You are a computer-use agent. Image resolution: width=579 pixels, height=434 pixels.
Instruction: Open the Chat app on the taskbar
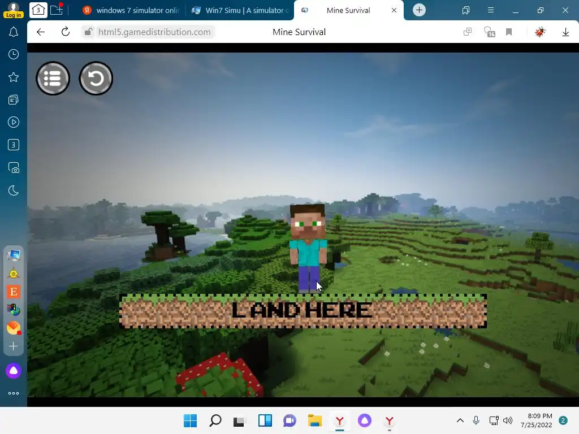[289, 420]
